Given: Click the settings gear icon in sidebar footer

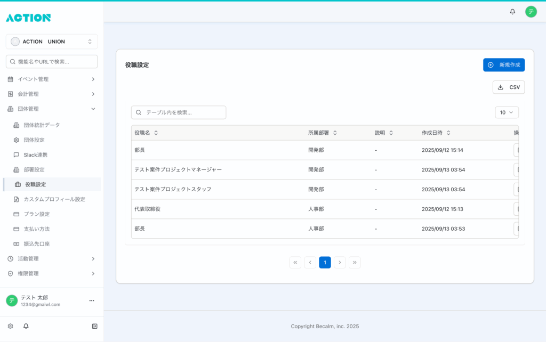Looking at the screenshot, I should pos(10,326).
